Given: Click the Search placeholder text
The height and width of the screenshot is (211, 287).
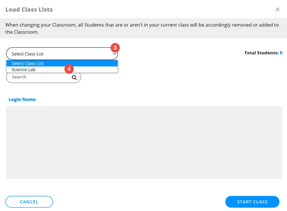Looking at the screenshot, I should point(19,77).
